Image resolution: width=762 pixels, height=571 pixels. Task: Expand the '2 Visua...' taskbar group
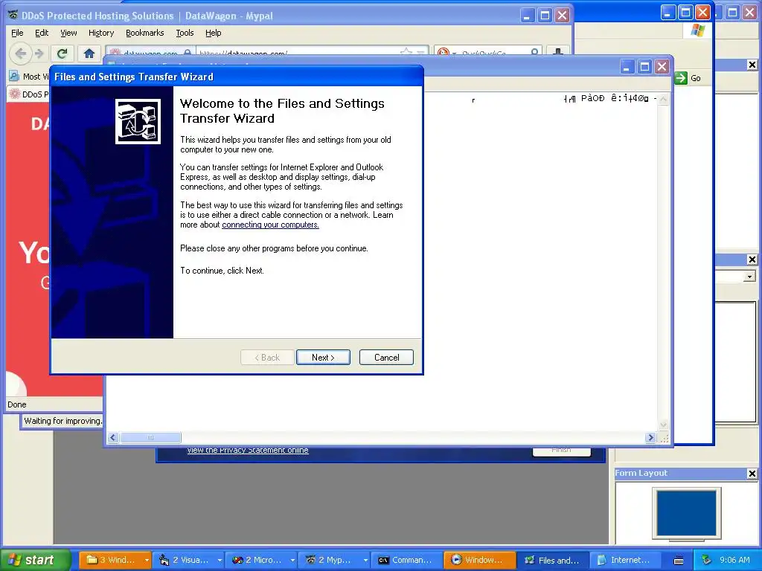[220, 561]
